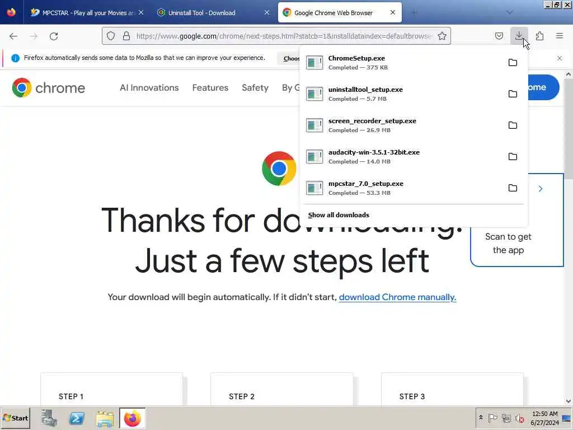Close the Google Chrome Web Browser tab

pyautogui.click(x=393, y=12)
